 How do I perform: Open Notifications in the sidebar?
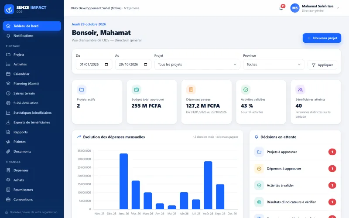tap(32, 36)
